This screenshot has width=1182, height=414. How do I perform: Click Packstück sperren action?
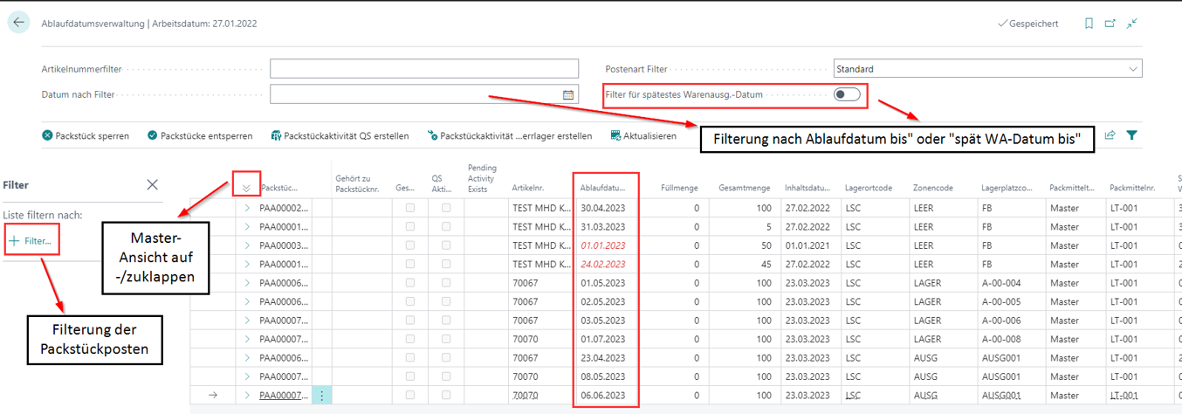pyautogui.click(x=86, y=135)
